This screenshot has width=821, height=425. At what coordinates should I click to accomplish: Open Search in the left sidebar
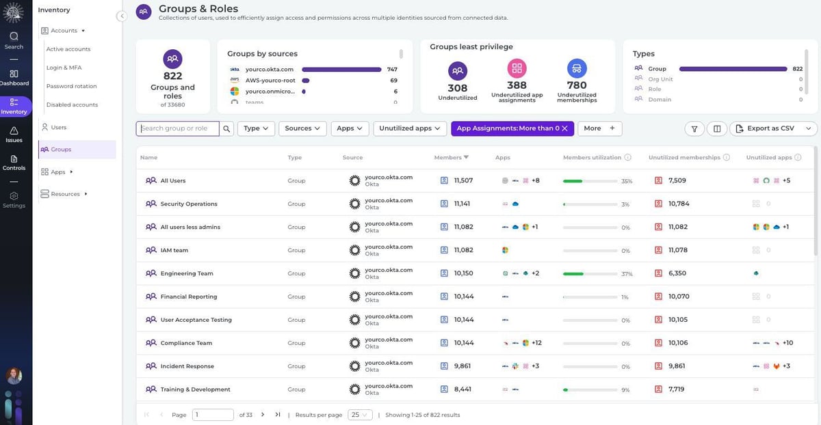[x=14, y=40]
